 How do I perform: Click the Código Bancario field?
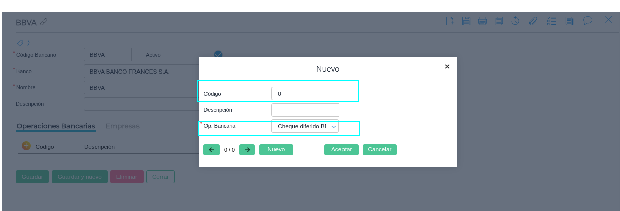107,54
